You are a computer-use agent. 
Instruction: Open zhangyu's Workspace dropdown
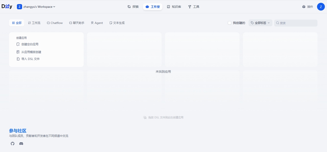point(39,7)
